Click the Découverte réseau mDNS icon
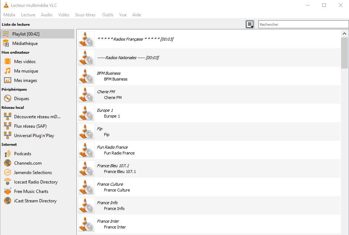Image resolution: width=349 pixels, height=235 pixels. click(x=8, y=116)
